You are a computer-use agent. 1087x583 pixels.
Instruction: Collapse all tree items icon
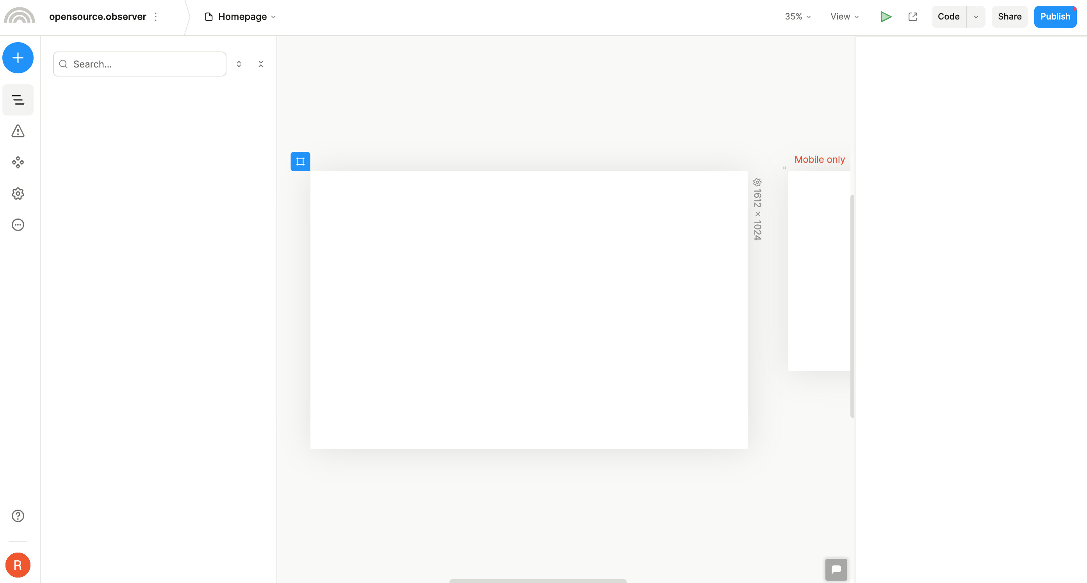tap(261, 64)
